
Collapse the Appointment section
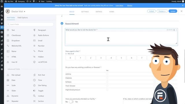point(62,23)
